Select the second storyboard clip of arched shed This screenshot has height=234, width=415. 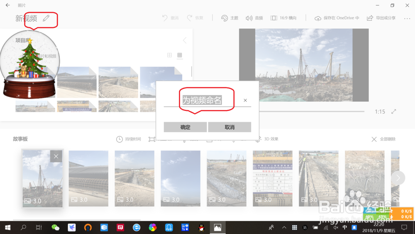point(88,179)
